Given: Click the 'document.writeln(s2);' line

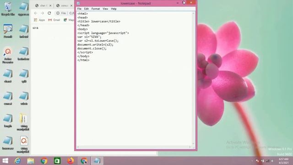Looking at the screenshot, I should coord(95,44).
